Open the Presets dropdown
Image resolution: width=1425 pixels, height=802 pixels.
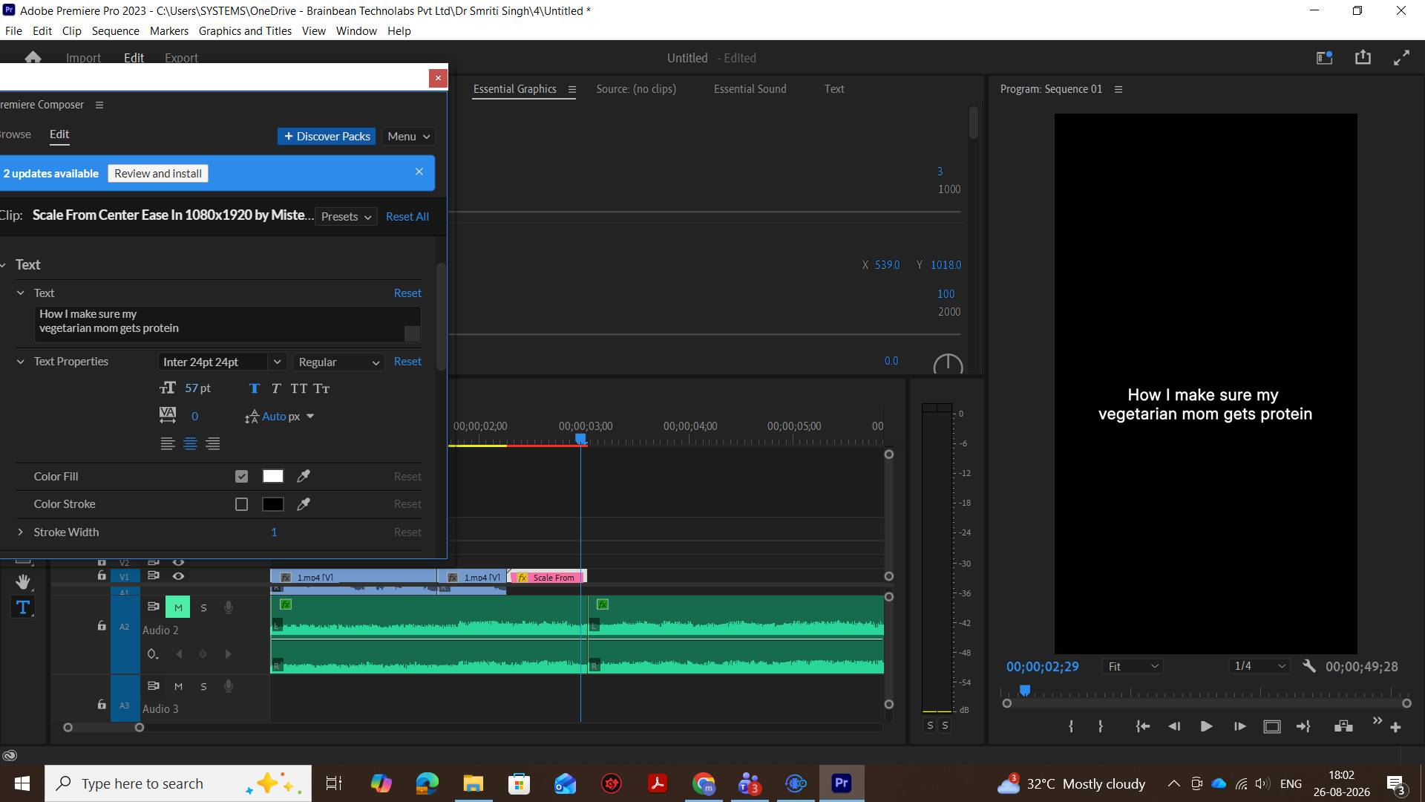[346, 216]
